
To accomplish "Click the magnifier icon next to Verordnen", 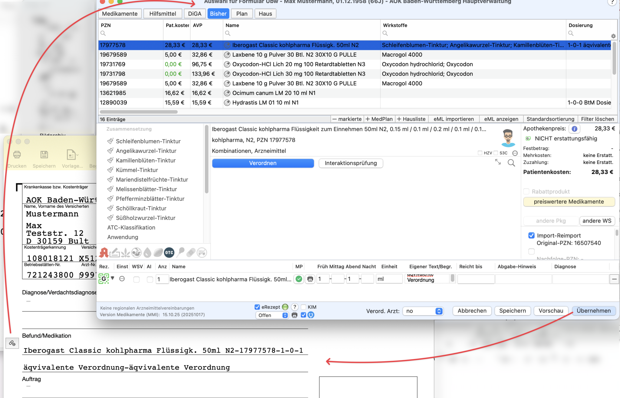I will coord(511,163).
